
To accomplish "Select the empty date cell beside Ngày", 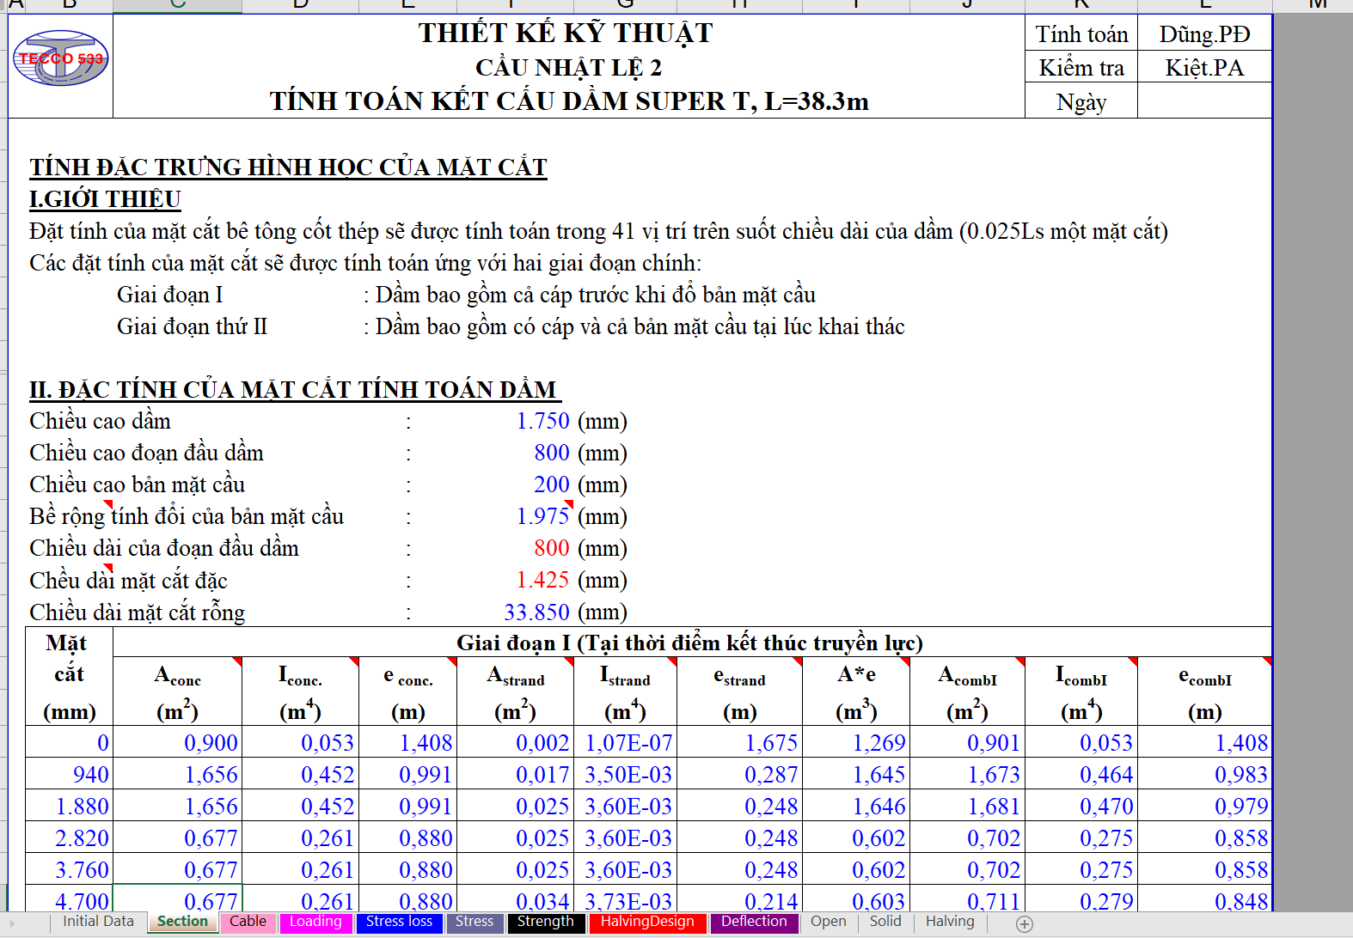I will tap(1204, 101).
